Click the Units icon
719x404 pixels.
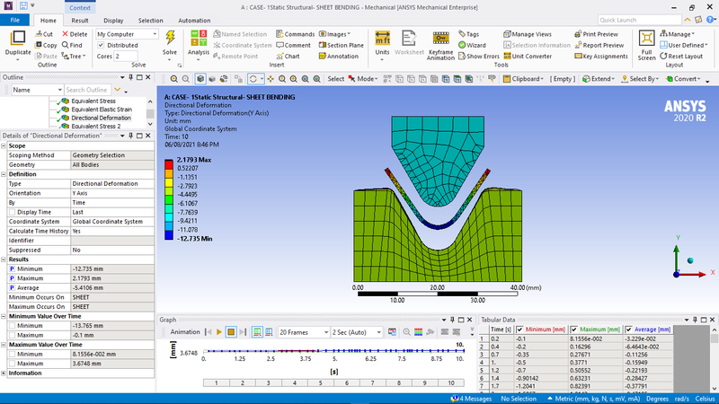pyautogui.click(x=383, y=39)
